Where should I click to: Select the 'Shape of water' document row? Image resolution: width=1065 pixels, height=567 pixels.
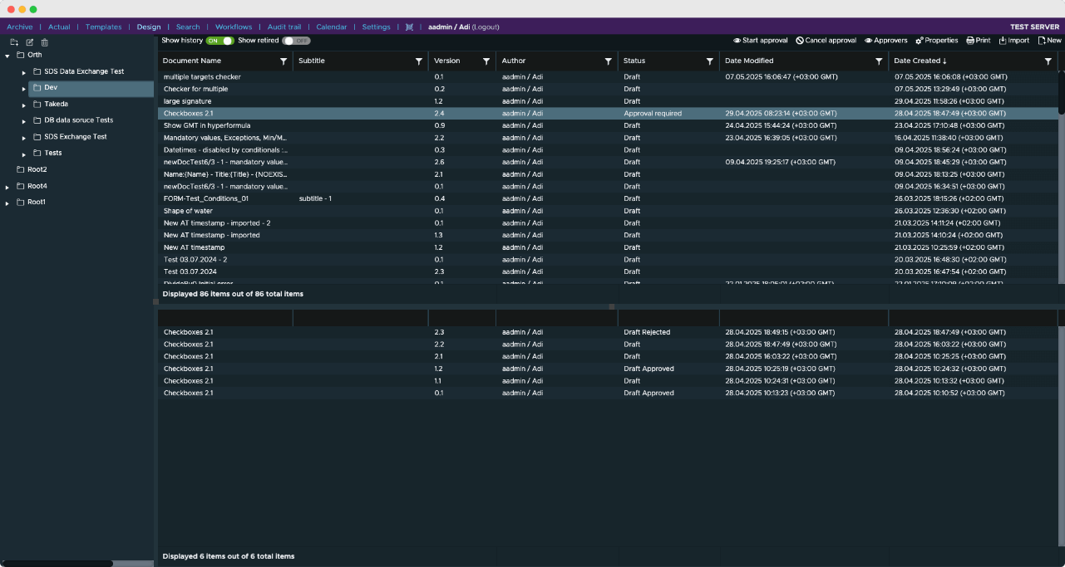coord(608,211)
